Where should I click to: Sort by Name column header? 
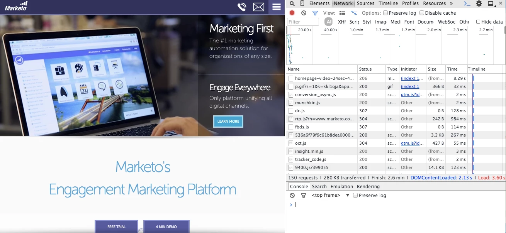(x=322, y=69)
